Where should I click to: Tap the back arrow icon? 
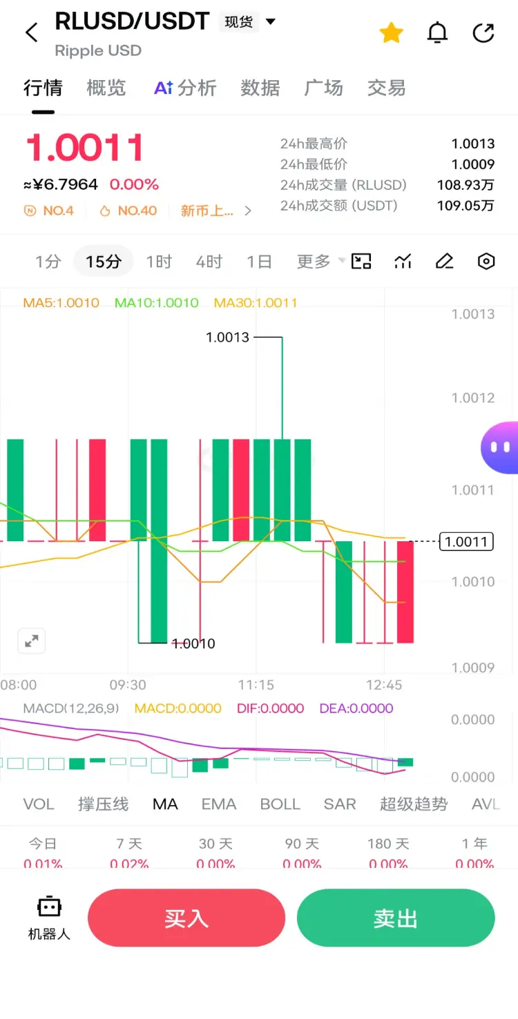(x=32, y=32)
